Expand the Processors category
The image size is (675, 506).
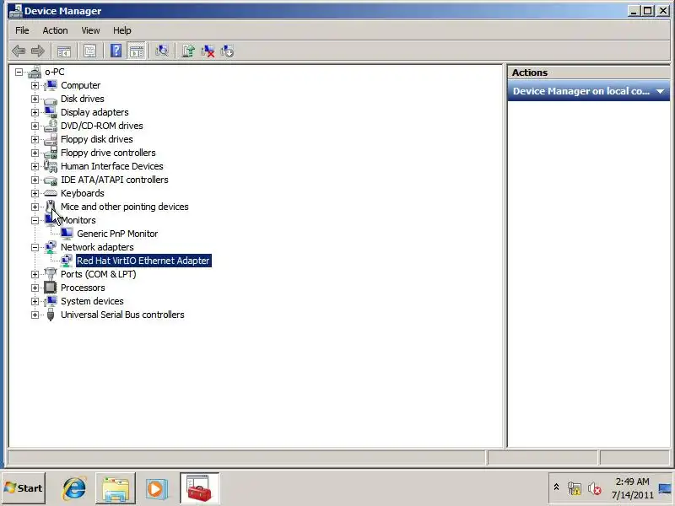35,288
